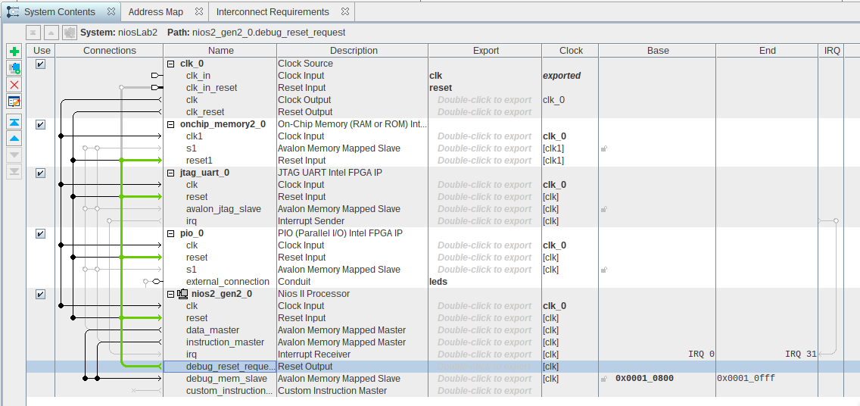This screenshot has height=406, width=860.
Task: Collapse the jtag_uart_0 component tree
Action: [170, 173]
